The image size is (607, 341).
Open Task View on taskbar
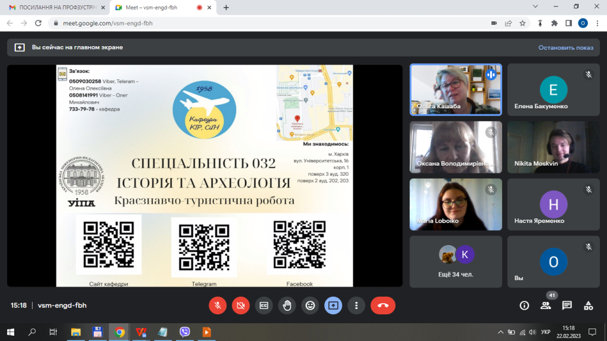click(53, 332)
